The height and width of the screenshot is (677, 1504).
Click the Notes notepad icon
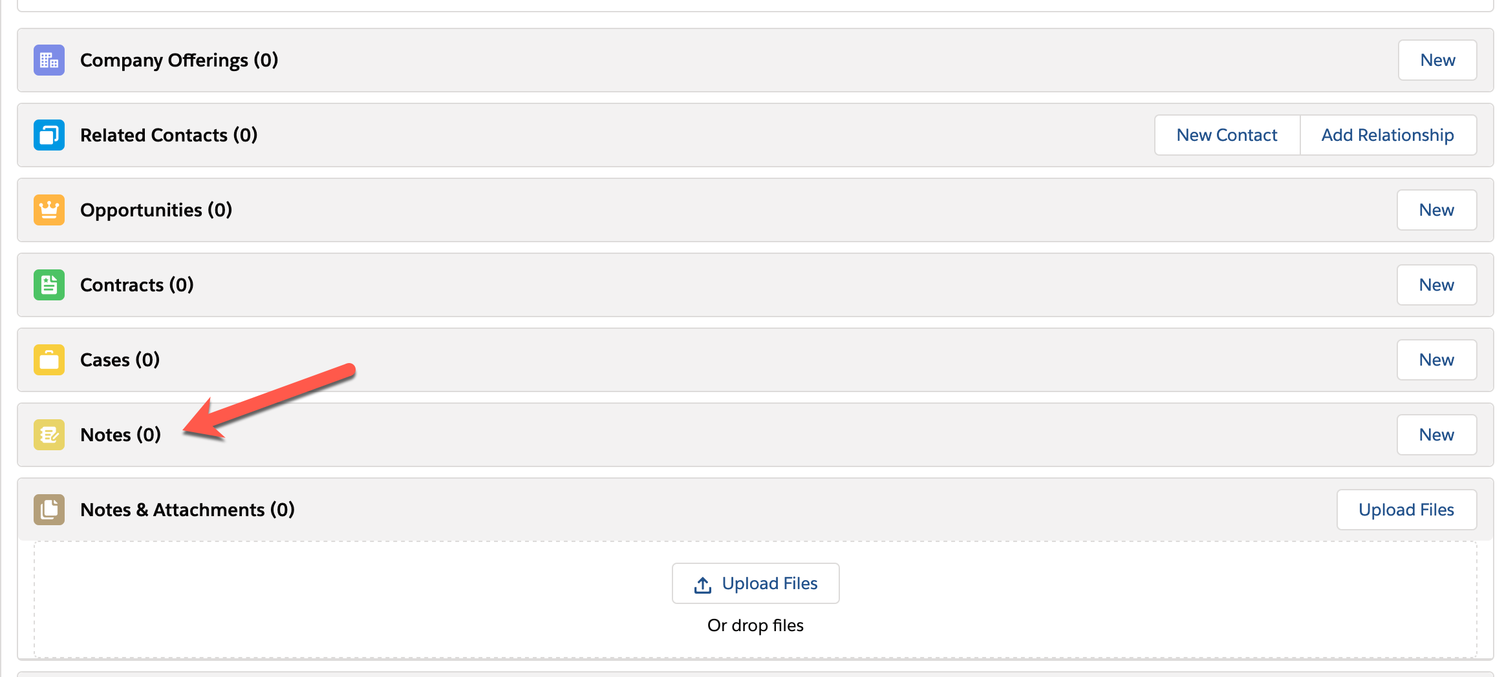[x=48, y=435]
